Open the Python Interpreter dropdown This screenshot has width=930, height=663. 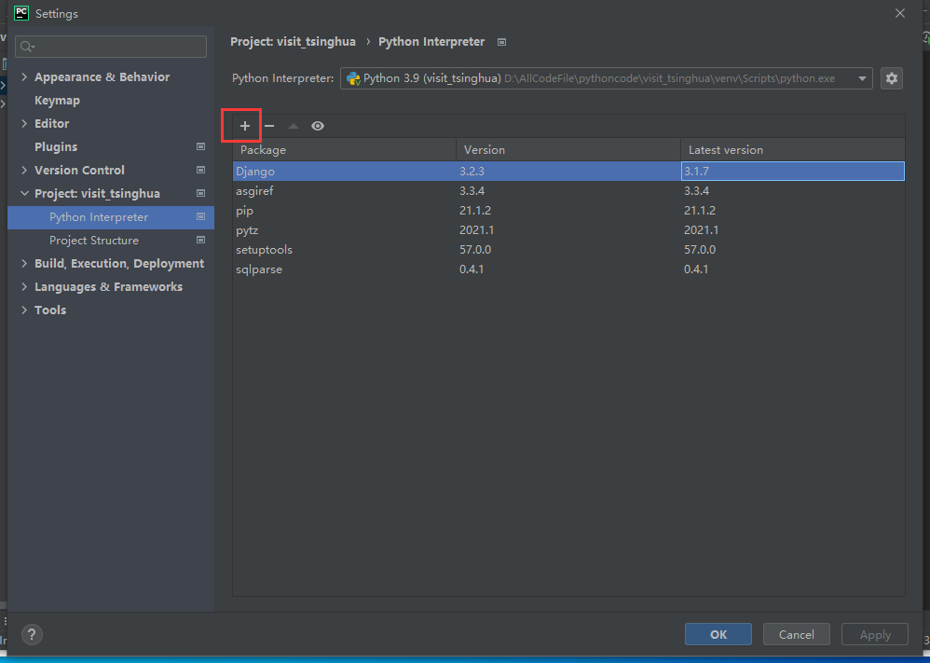pos(606,78)
